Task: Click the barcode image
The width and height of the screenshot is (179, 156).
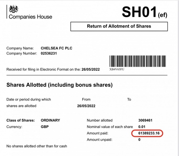Action: pyautogui.click(x=137, y=61)
